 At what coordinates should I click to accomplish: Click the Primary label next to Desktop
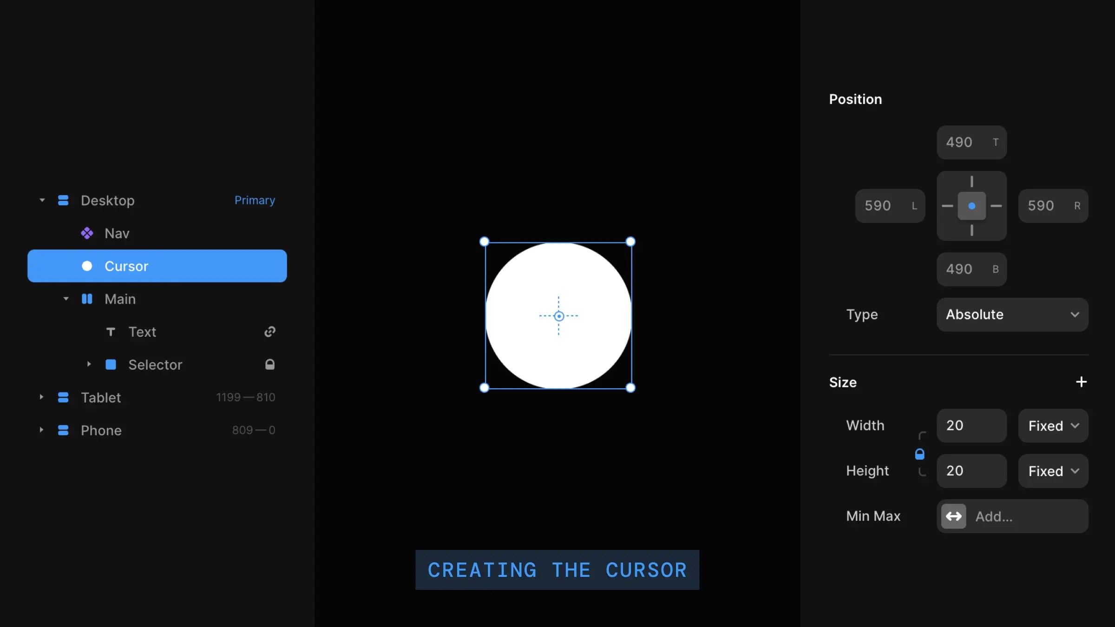click(x=255, y=200)
